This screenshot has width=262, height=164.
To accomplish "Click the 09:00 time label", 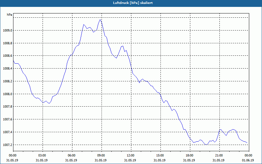I will pos(102,155).
